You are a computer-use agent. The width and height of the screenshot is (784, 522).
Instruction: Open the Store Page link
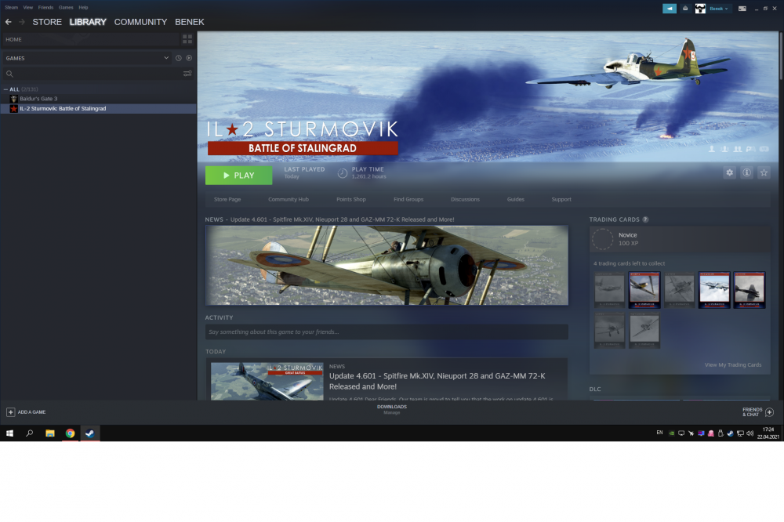227,199
